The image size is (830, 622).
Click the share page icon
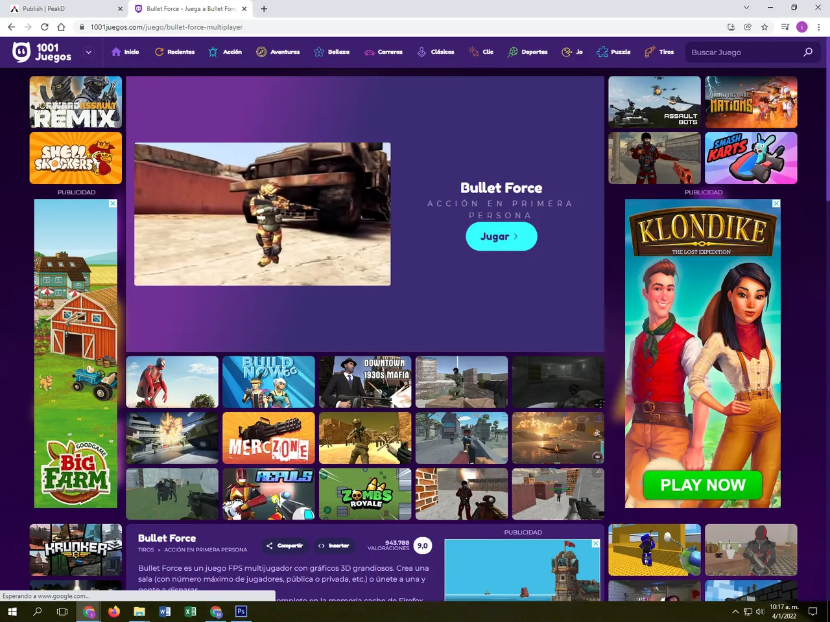click(748, 27)
